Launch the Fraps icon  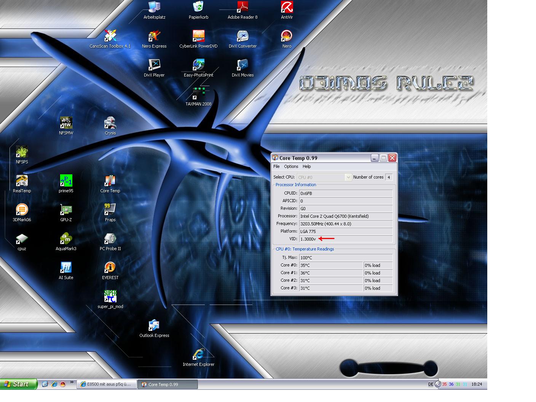pos(110,213)
